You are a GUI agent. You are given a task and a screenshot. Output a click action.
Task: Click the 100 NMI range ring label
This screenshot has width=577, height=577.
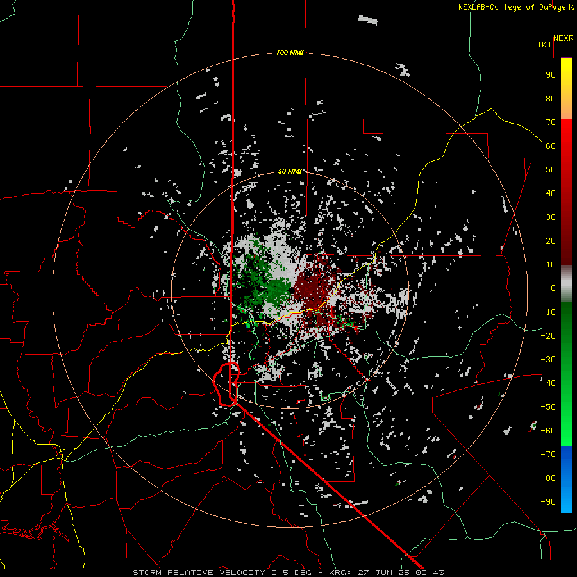coord(290,53)
